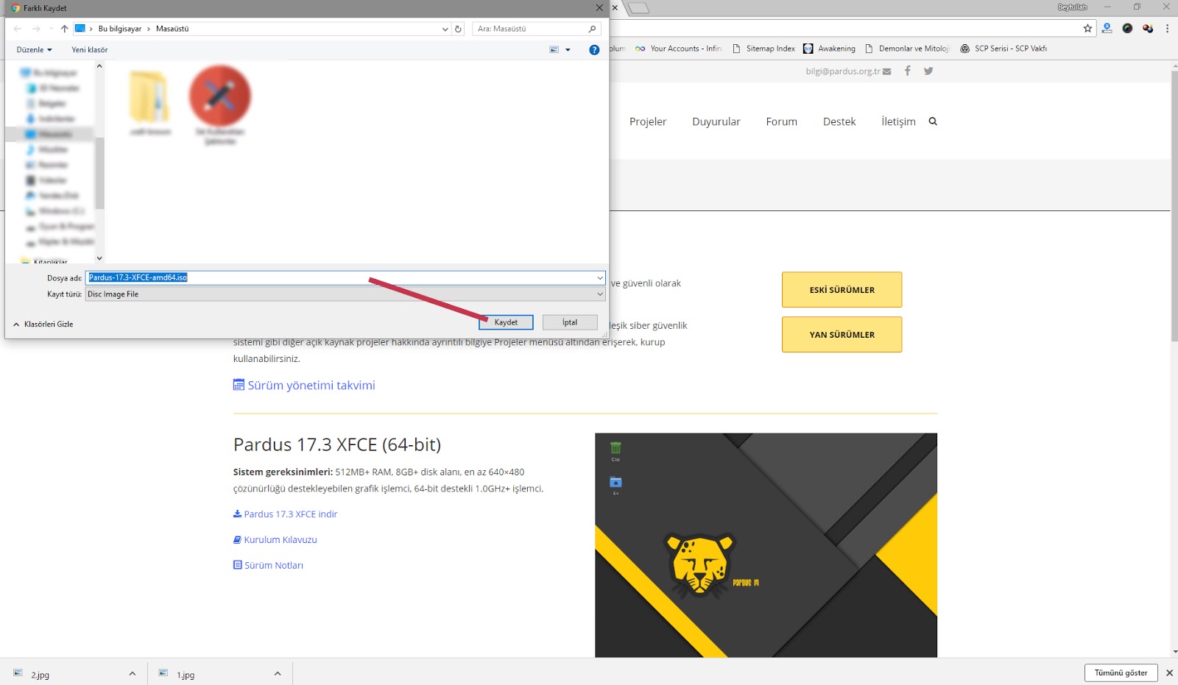Open the Sürüm Notları link
Image resolution: width=1178 pixels, height=685 pixels.
click(x=269, y=566)
